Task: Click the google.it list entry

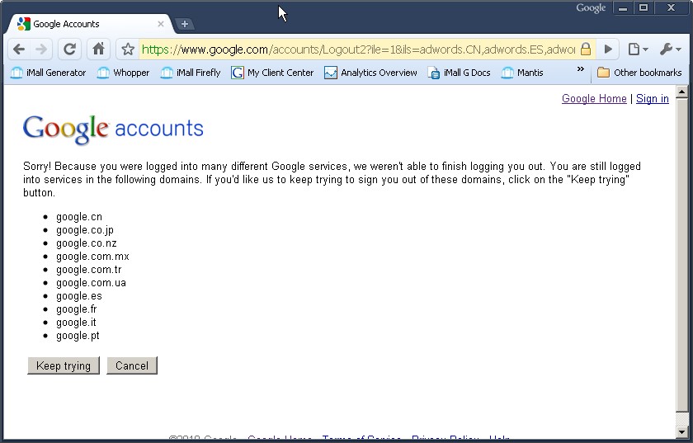Action: pyautogui.click(x=76, y=323)
